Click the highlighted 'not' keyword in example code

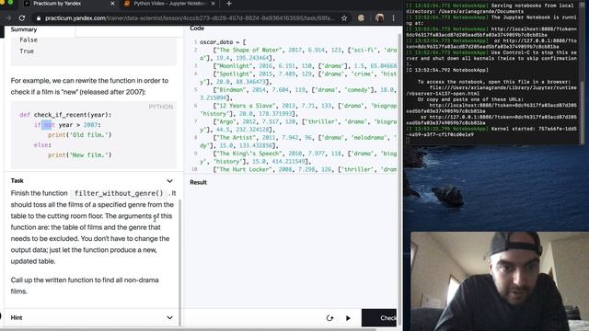pos(49,125)
